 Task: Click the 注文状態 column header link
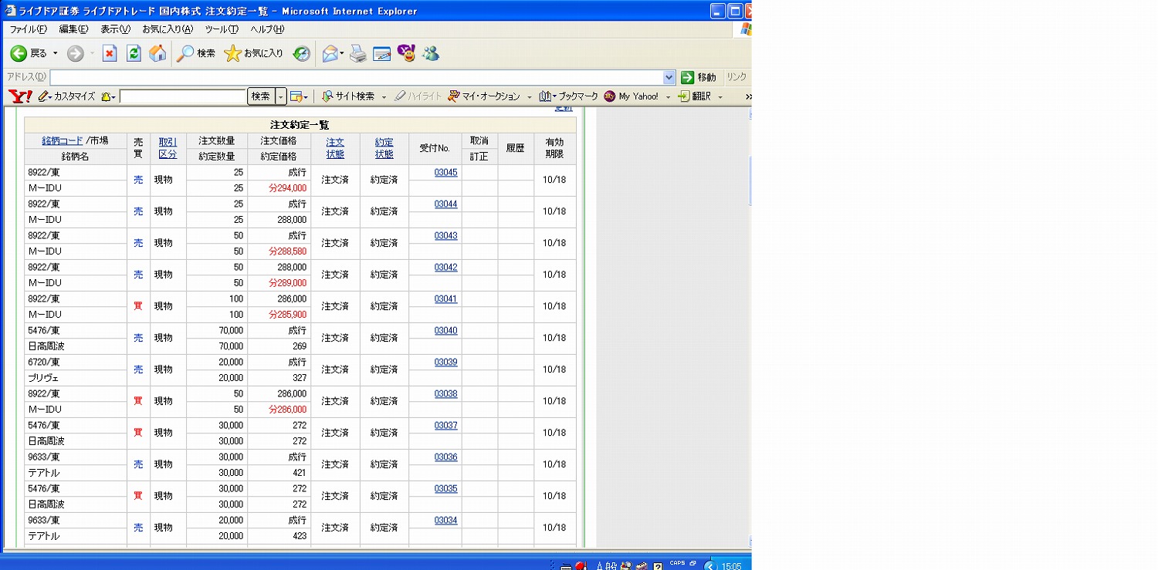[x=335, y=148]
